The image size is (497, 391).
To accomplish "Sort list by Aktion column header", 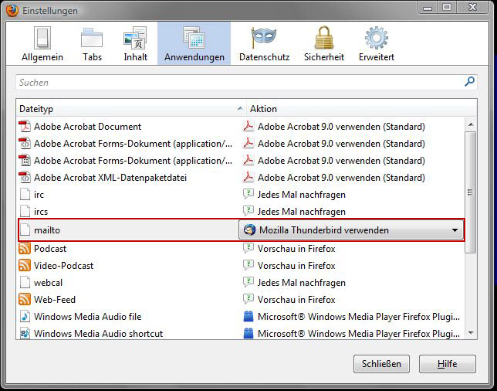I will [355, 109].
